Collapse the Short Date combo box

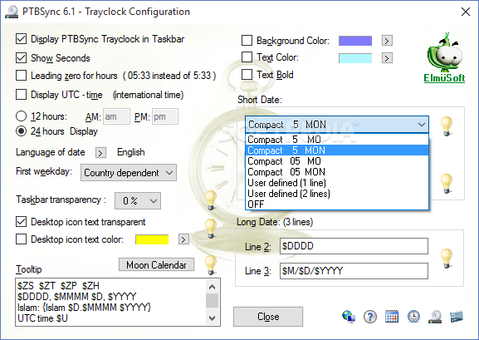(337, 124)
